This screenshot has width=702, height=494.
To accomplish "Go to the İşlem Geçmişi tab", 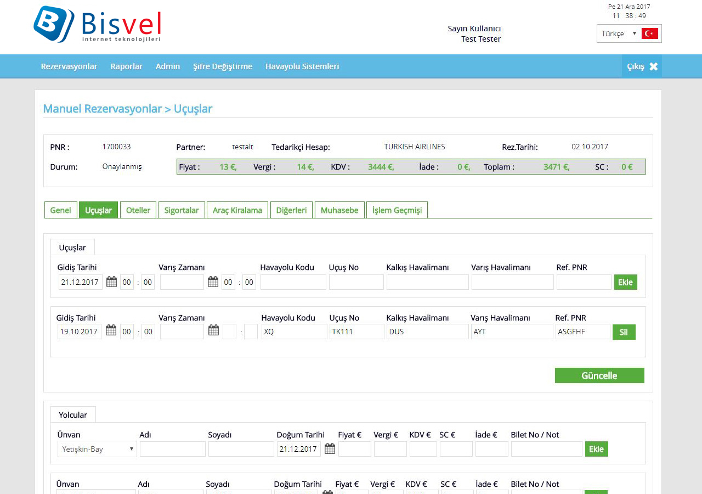I will click(x=397, y=210).
